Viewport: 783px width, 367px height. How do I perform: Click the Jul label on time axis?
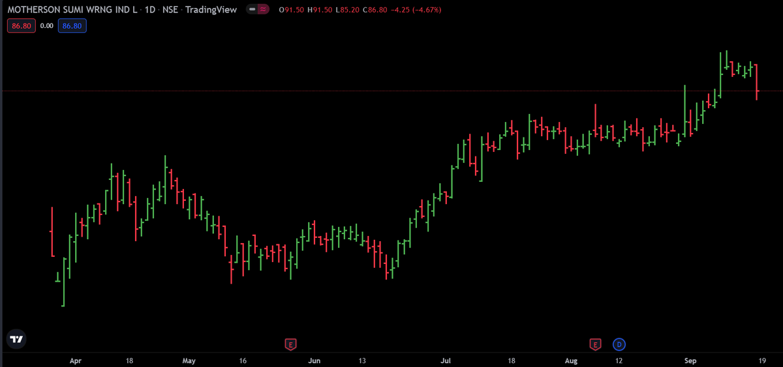click(446, 360)
